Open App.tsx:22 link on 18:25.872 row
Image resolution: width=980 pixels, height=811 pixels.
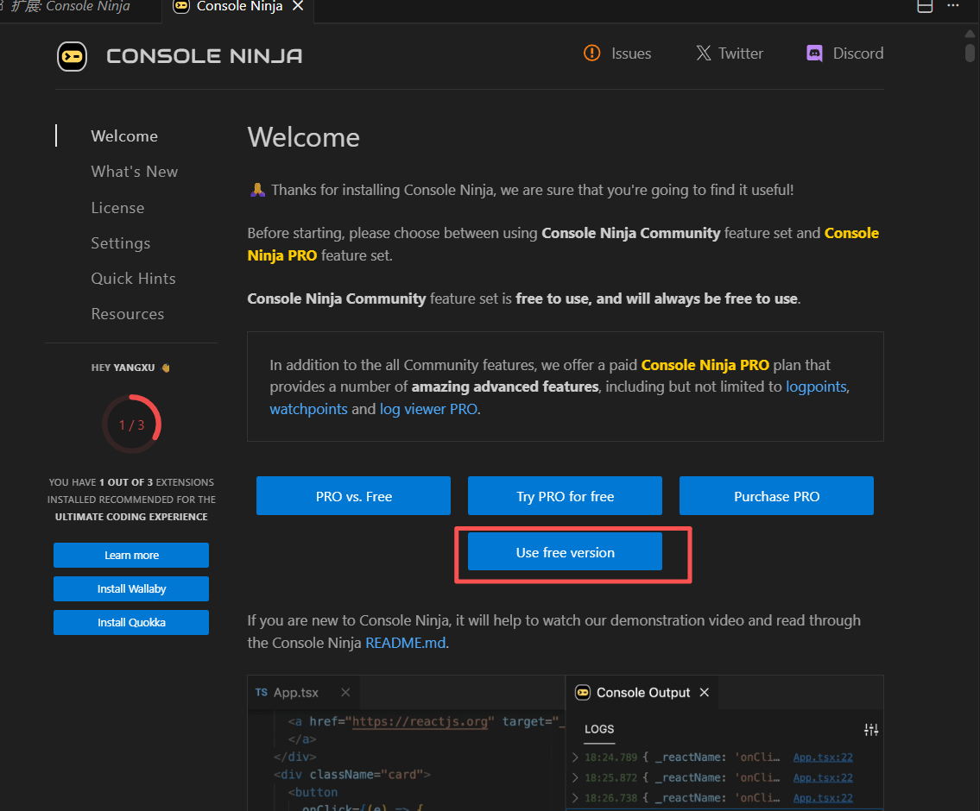pos(823,778)
